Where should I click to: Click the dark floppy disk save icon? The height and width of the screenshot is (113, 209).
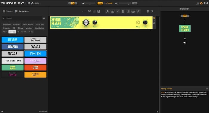(94, 11)
